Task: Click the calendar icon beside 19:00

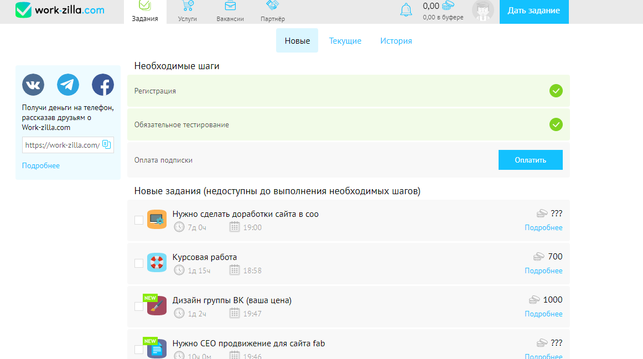Action: (234, 227)
